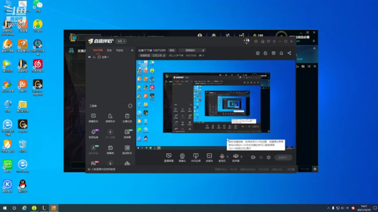
Task: Open the third toolbox tool in second row
Action: pos(127,134)
